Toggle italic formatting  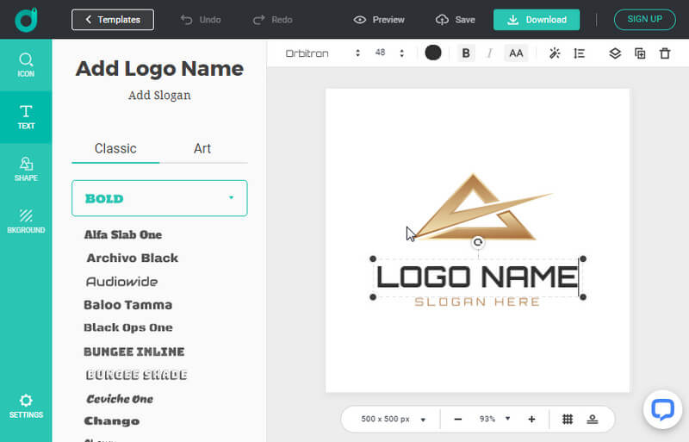click(x=490, y=53)
